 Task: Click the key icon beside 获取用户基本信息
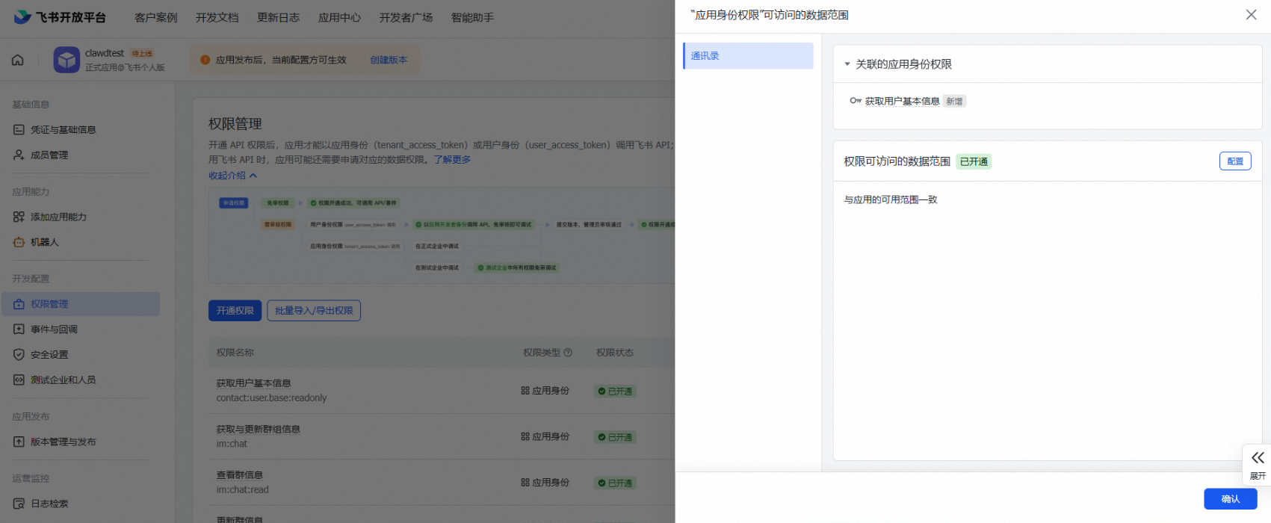[856, 101]
